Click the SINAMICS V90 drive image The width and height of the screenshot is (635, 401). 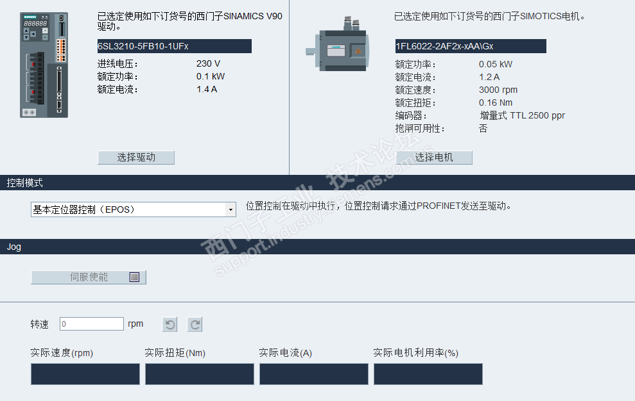click(x=44, y=65)
